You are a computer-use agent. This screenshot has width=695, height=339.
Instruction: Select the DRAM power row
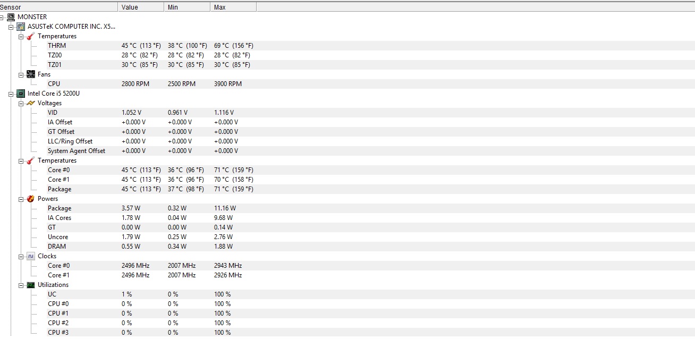pos(348,247)
